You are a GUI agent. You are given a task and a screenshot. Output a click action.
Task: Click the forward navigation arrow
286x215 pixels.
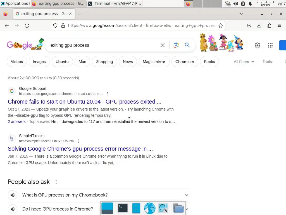click(x=17, y=25)
